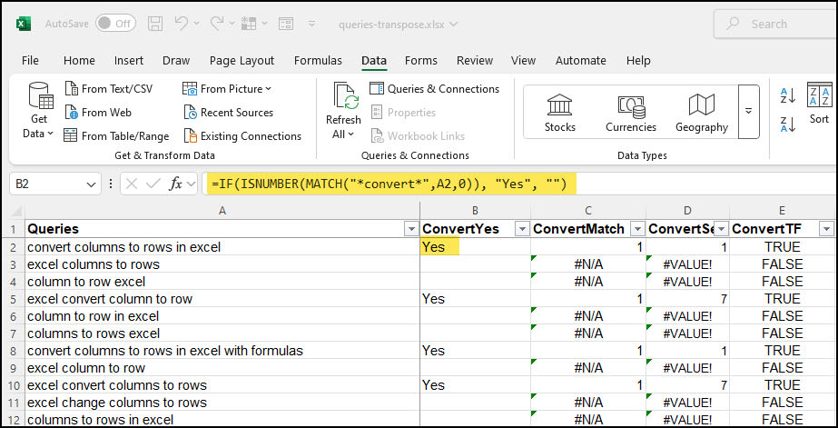Screen dimensions: 838x428
Task: Click the Refresh All icon
Action: (x=346, y=96)
